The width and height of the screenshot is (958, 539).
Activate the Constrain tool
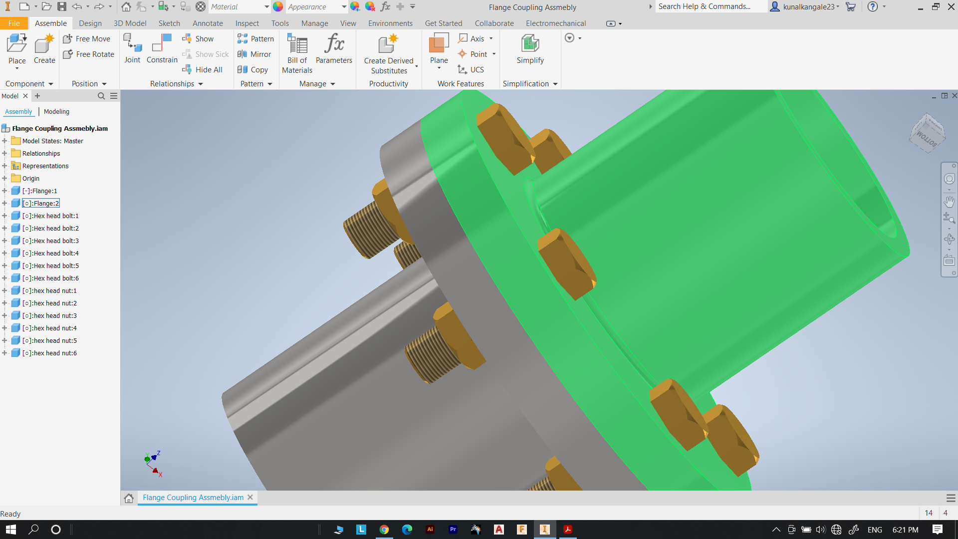click(162, 48)
